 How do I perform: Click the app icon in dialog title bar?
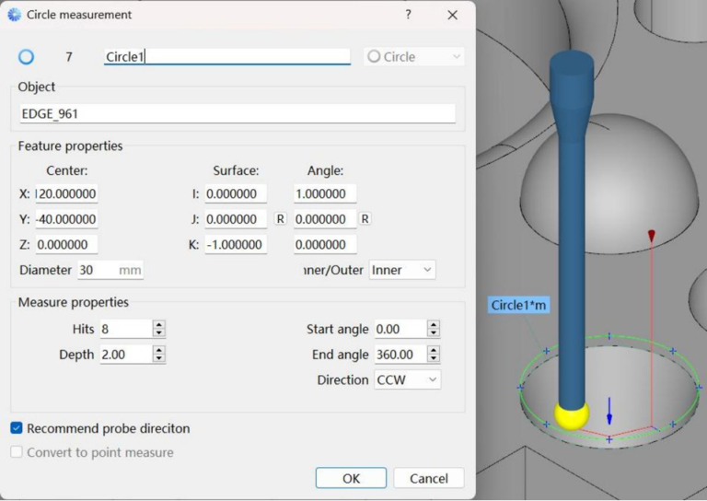[15, 15]
